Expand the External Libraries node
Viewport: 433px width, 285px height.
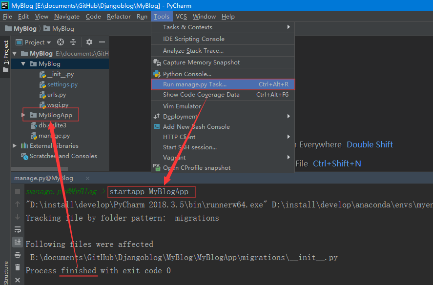coord(15,145)
